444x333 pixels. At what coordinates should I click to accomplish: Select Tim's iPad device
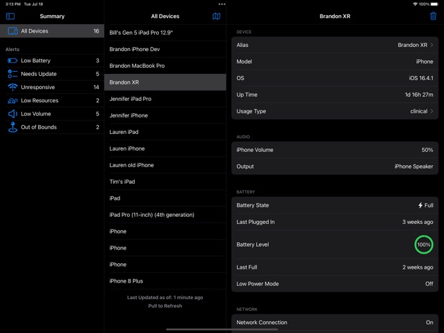pyautogui.click(x=165, y=182)
